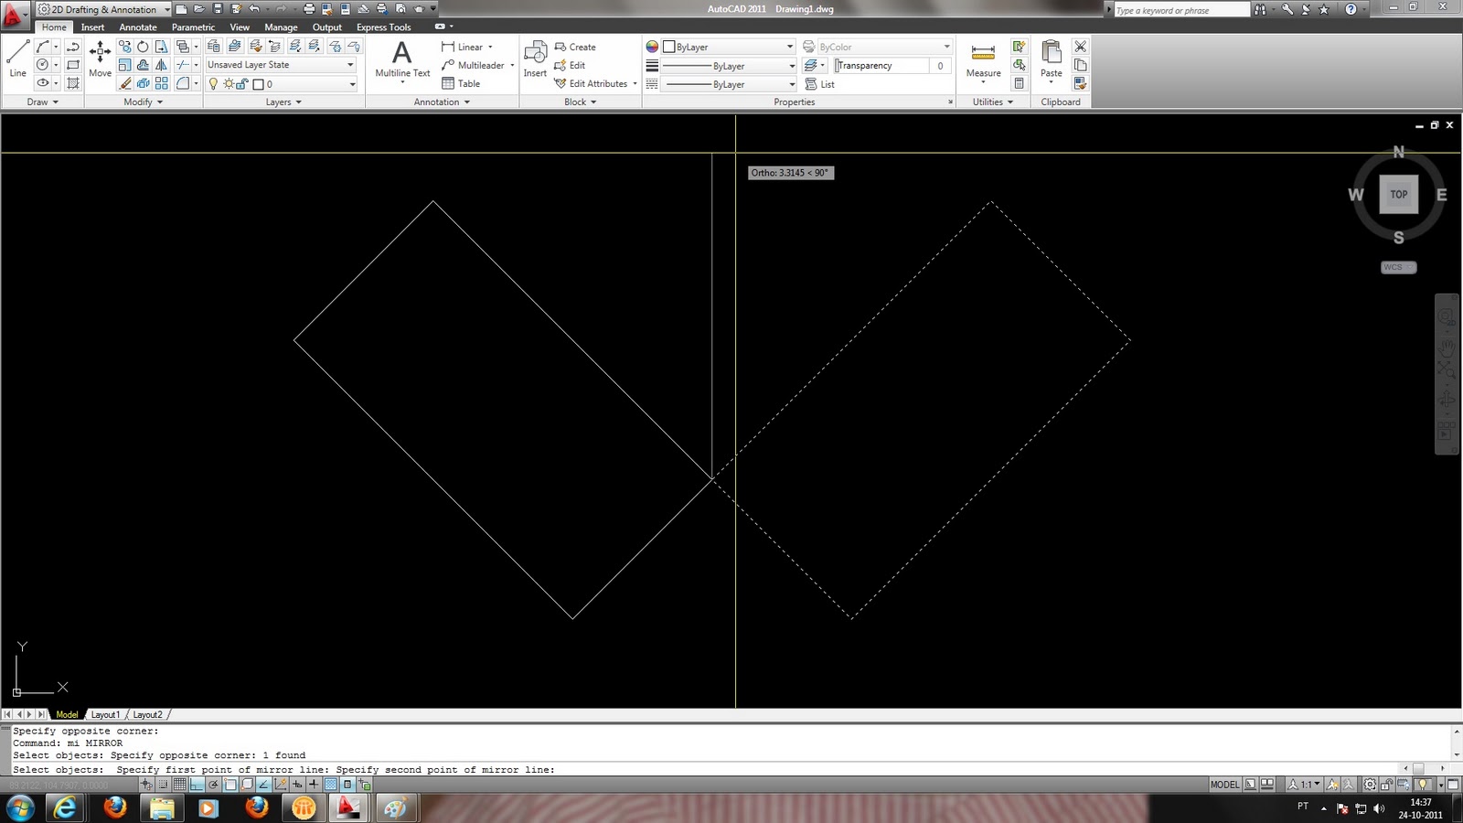1463x823 pixels.
Task: Click the MODEL button in status bar
Action: coord(1223,784)
